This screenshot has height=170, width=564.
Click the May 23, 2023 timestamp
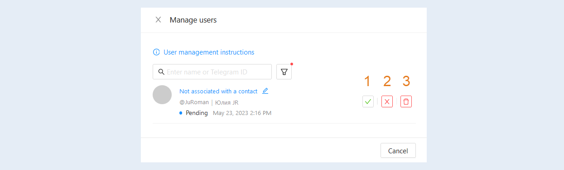[x=242, y=113]
